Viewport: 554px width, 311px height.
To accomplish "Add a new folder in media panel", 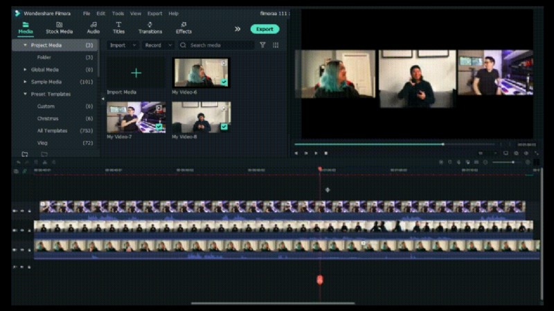I will click(25, 154).
